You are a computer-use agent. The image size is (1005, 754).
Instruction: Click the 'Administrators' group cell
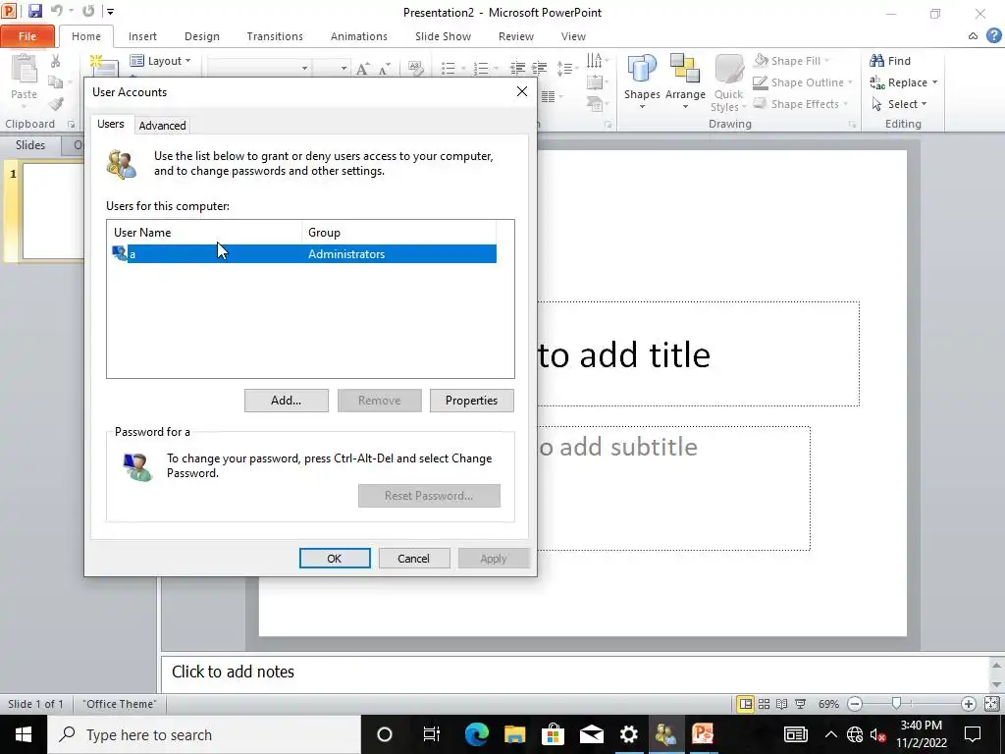point(346,254)
